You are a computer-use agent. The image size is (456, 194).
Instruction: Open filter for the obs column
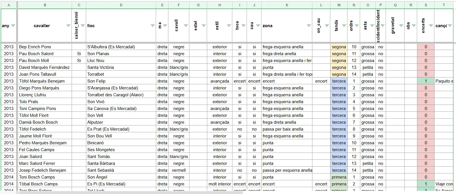tap(414, 26)
